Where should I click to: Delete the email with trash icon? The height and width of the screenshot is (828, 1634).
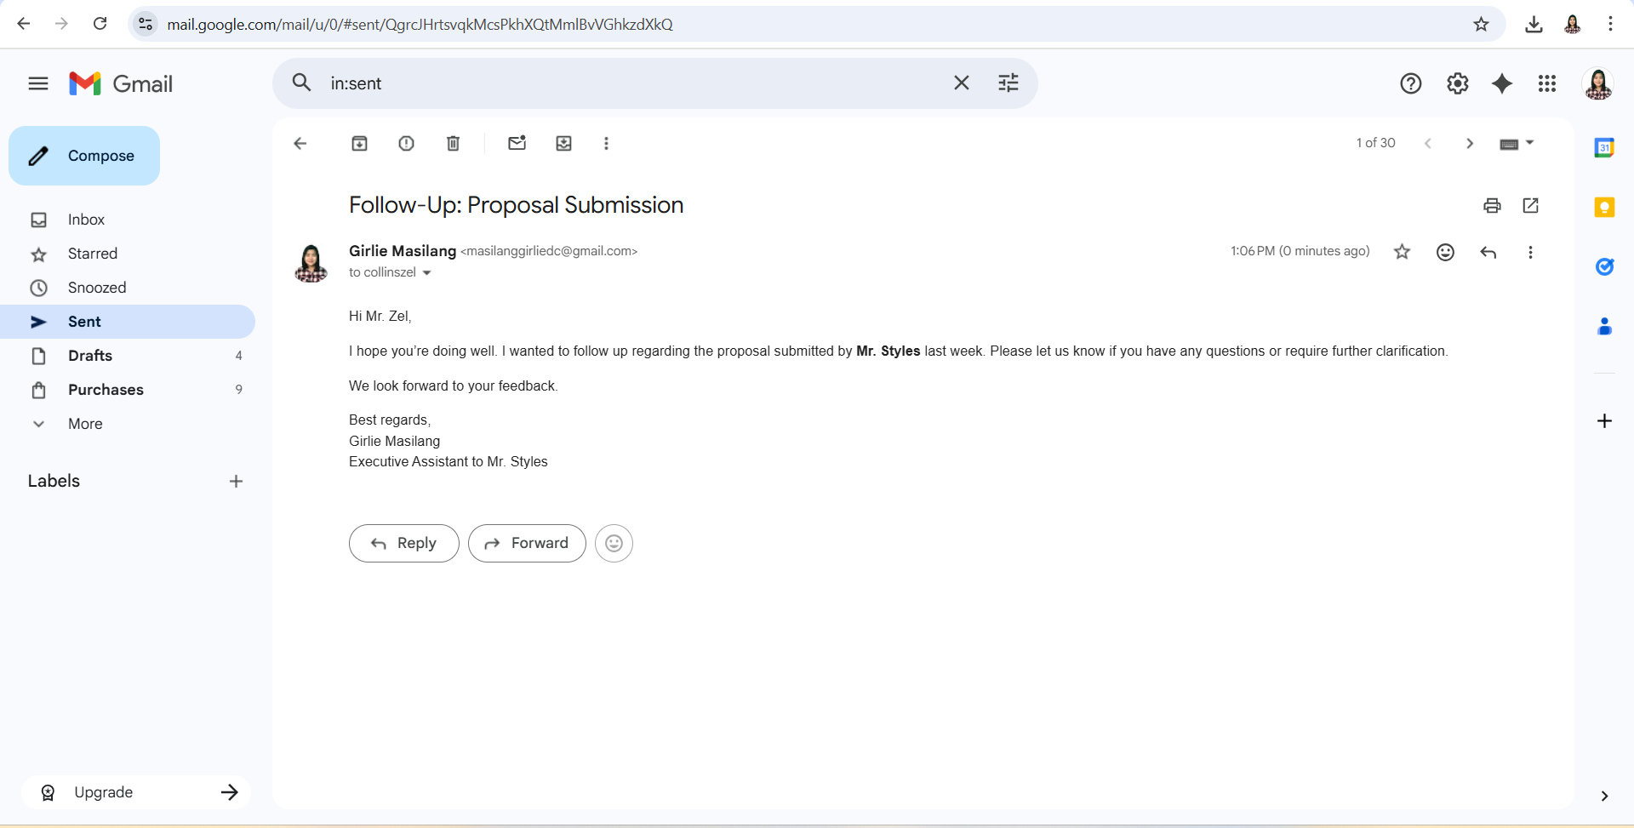[x=453, y=144]
